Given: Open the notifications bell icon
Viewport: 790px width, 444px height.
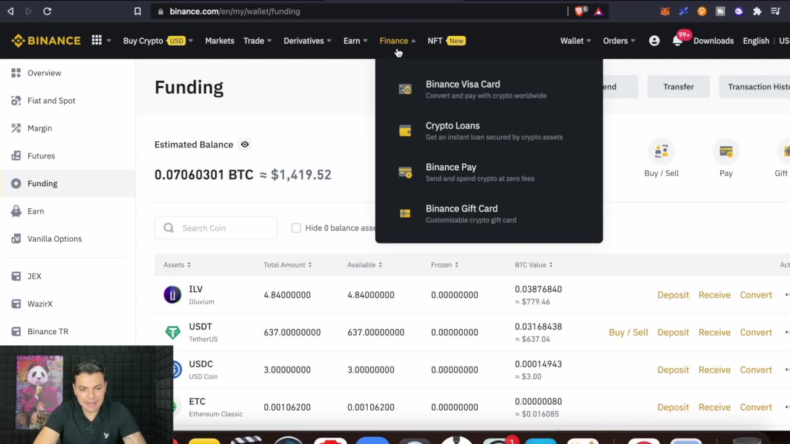Looking at the screenshot, I should 677,41.
